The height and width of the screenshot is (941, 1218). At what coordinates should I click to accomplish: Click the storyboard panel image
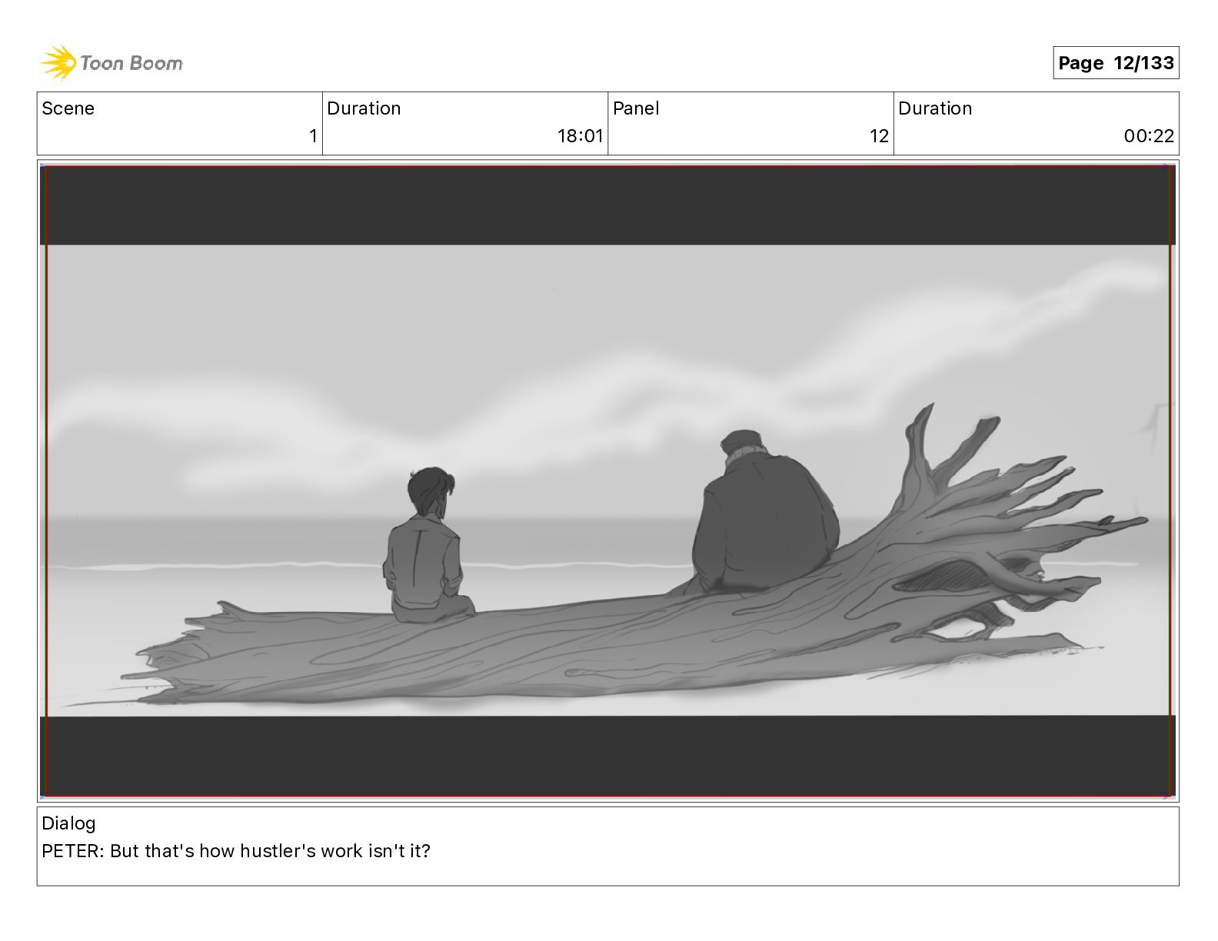(x=607, y=481)
